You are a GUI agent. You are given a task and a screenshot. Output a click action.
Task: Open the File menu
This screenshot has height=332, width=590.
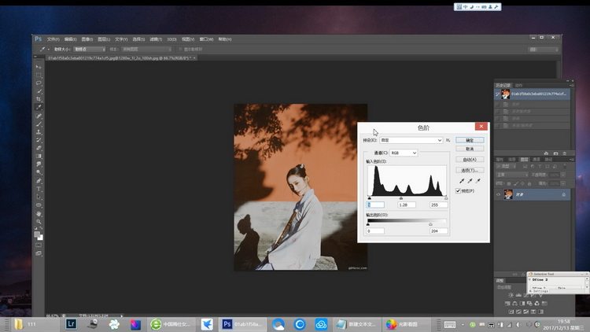[x=53, y=39]
